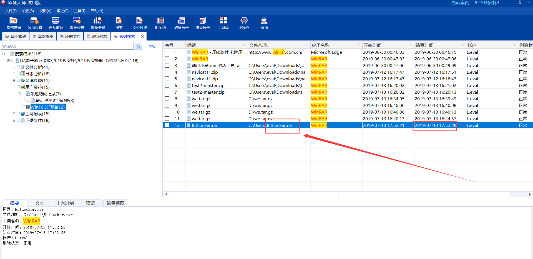Open the 时间线 toolbar icon
Viewport: 533px width, 259px height.
point(160,23)
